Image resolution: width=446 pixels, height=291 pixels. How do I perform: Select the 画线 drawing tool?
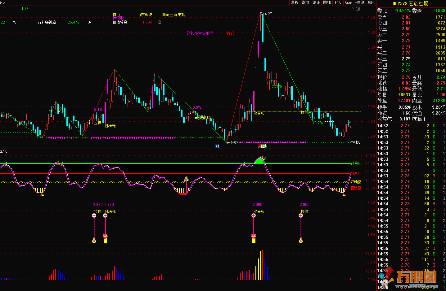coord(327,2)
